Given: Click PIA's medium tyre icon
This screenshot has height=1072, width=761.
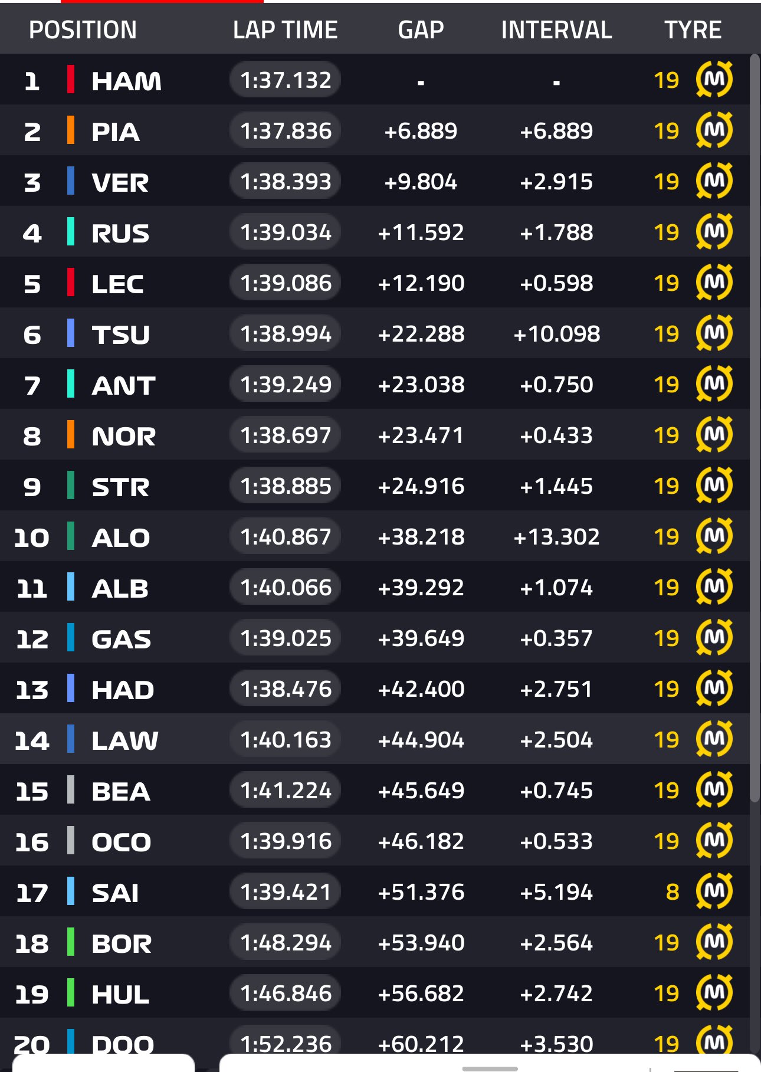Looking at the screenshot, I should 714,130.
